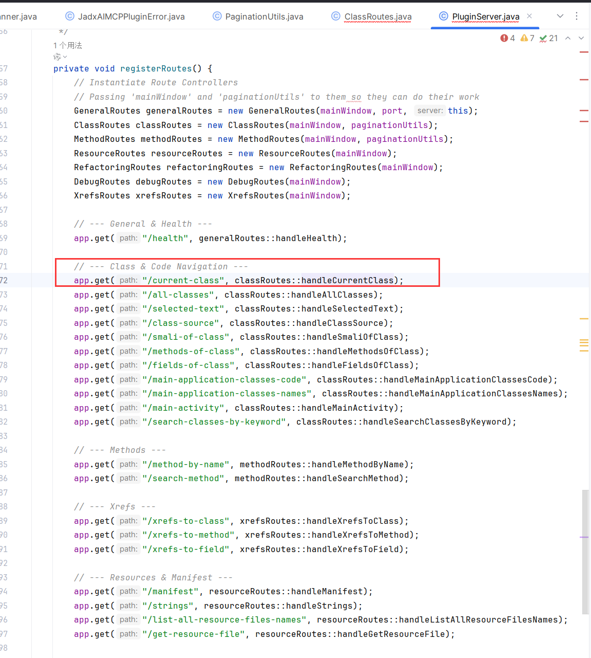Click the PluginServer.java tab class icon
The image size is (591, 658).
click(444, 16)
